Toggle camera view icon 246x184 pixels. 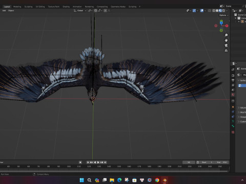226,45
